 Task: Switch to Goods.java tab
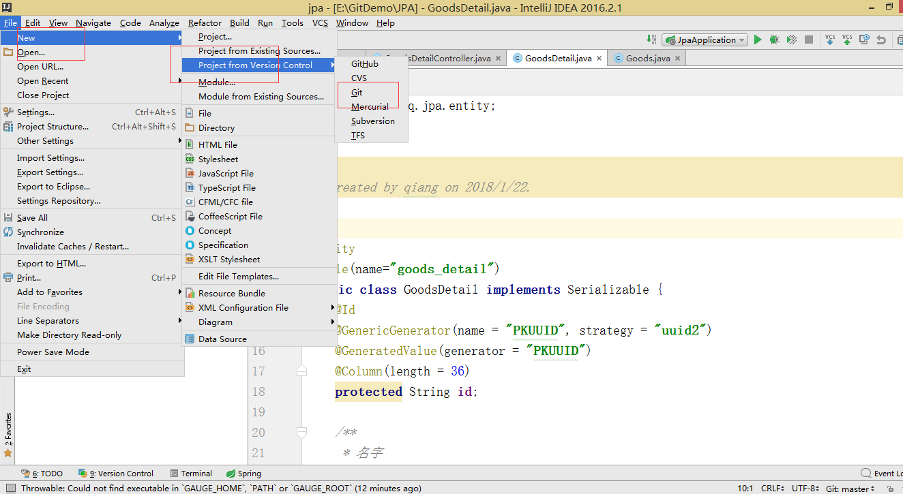point(647,59)
